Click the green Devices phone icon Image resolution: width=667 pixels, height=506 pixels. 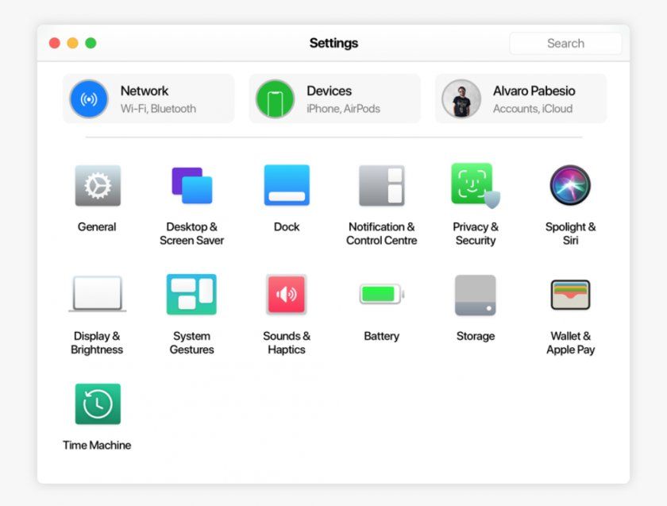(x=275, y=98)
